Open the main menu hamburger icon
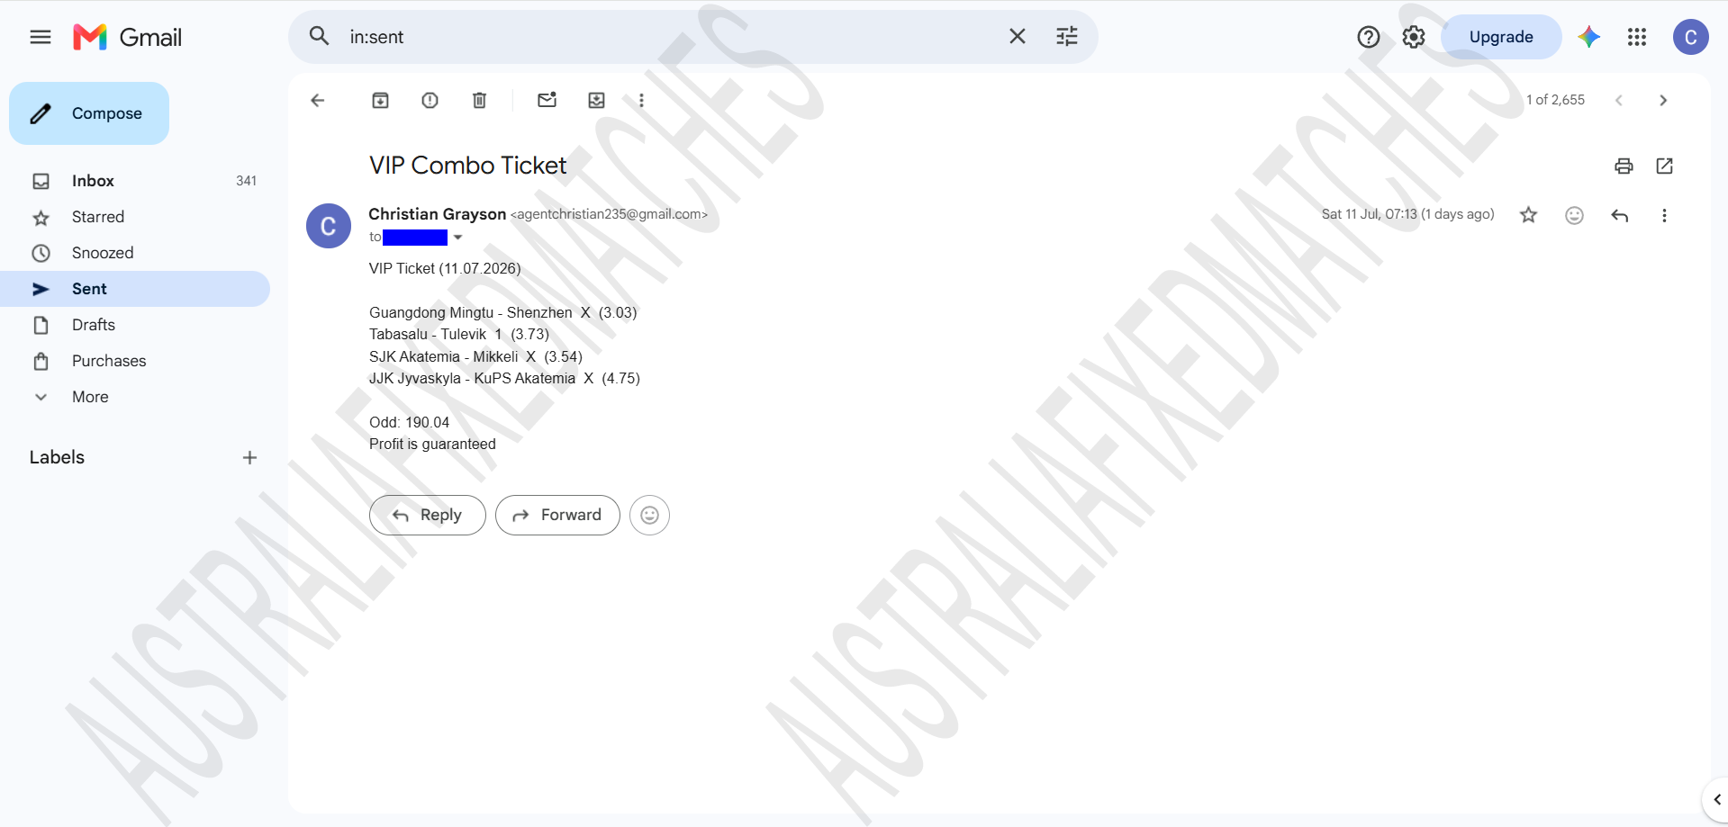The height and width of the screenshot is (827, 1728). [41, 37]
